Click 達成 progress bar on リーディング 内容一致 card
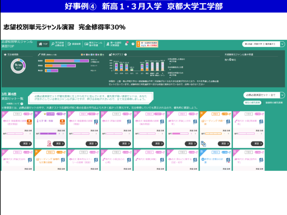Viewport: 287px width, 215px height. (213, 134)
